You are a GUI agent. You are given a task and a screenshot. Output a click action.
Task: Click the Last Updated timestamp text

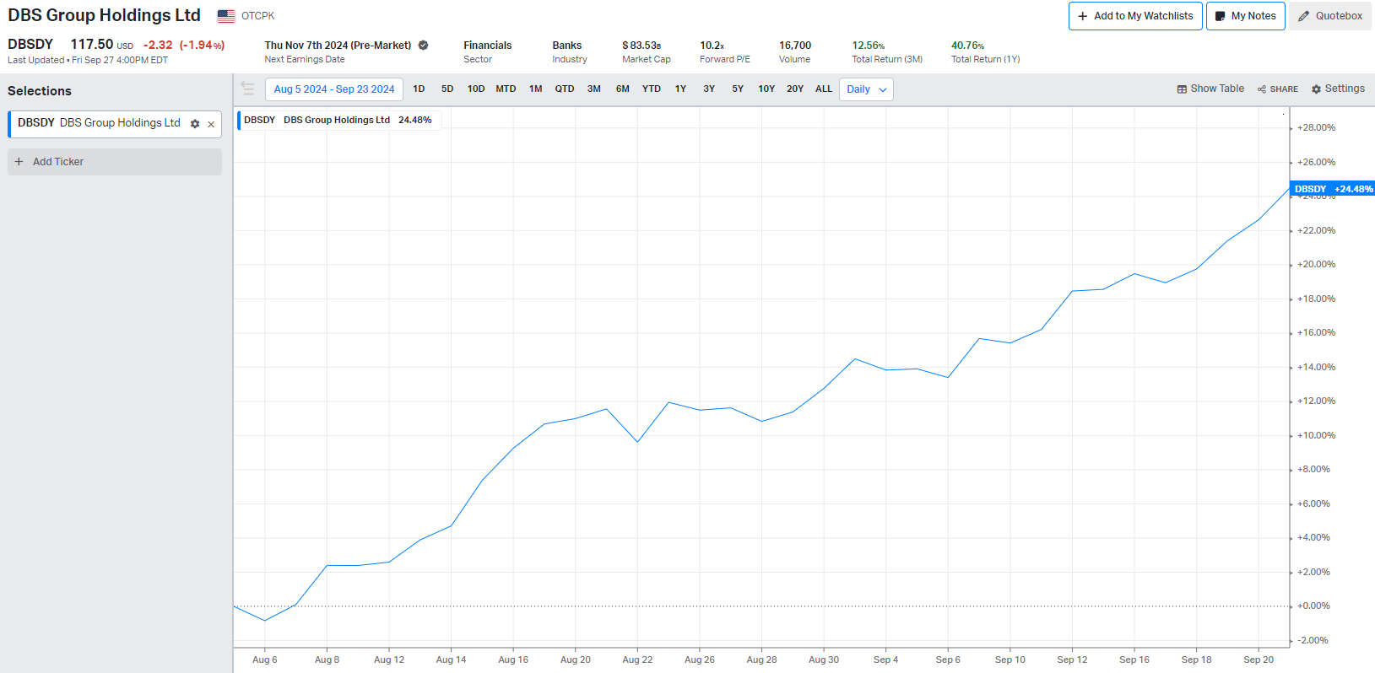[88, 60]
